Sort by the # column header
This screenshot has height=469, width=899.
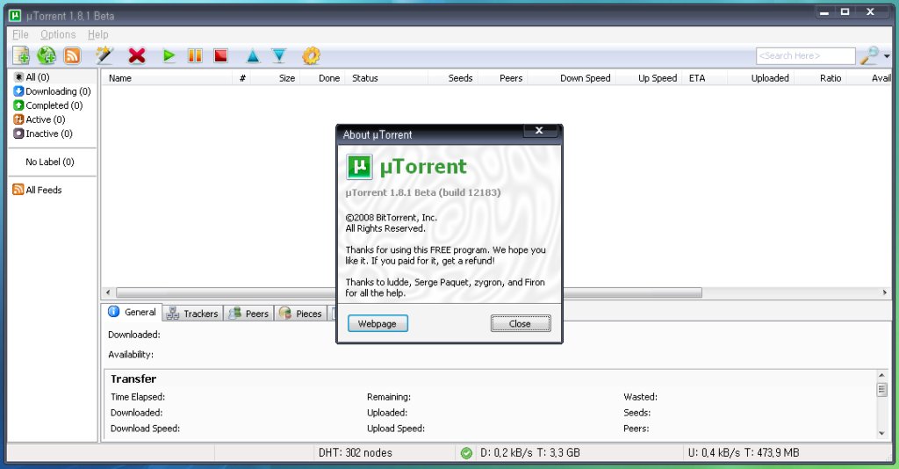point(242,78)
